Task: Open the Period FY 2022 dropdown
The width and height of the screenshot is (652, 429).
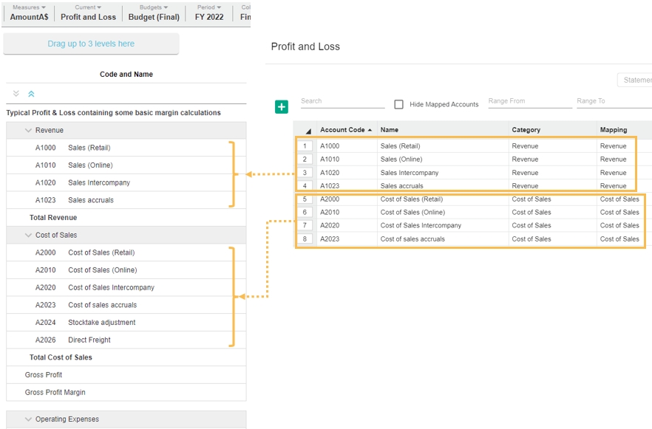Action: coord(209,13)
